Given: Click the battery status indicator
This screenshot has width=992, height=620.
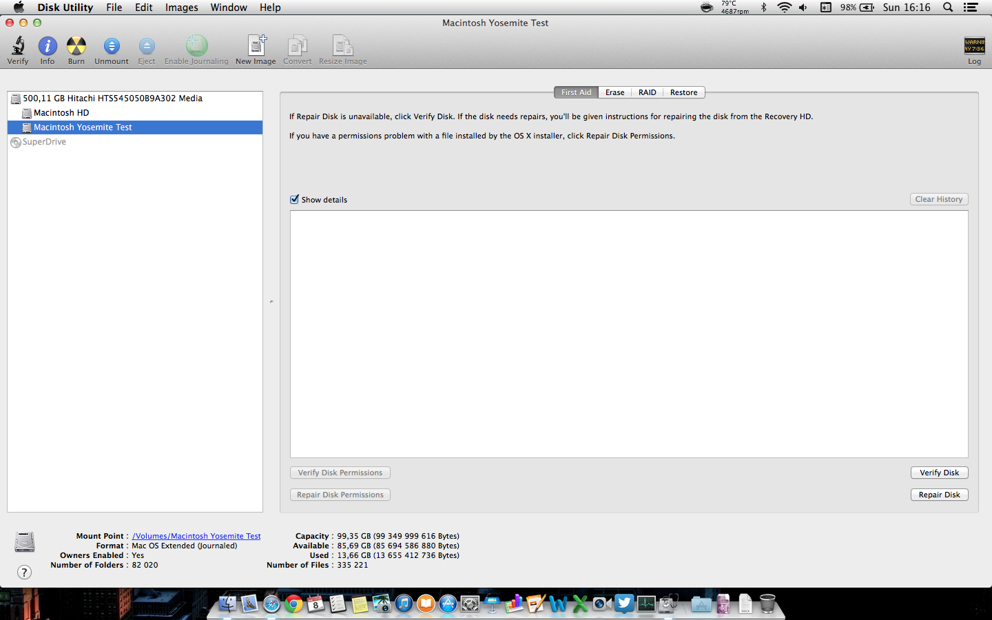Looking at the screenshot, I should point(858,8).
